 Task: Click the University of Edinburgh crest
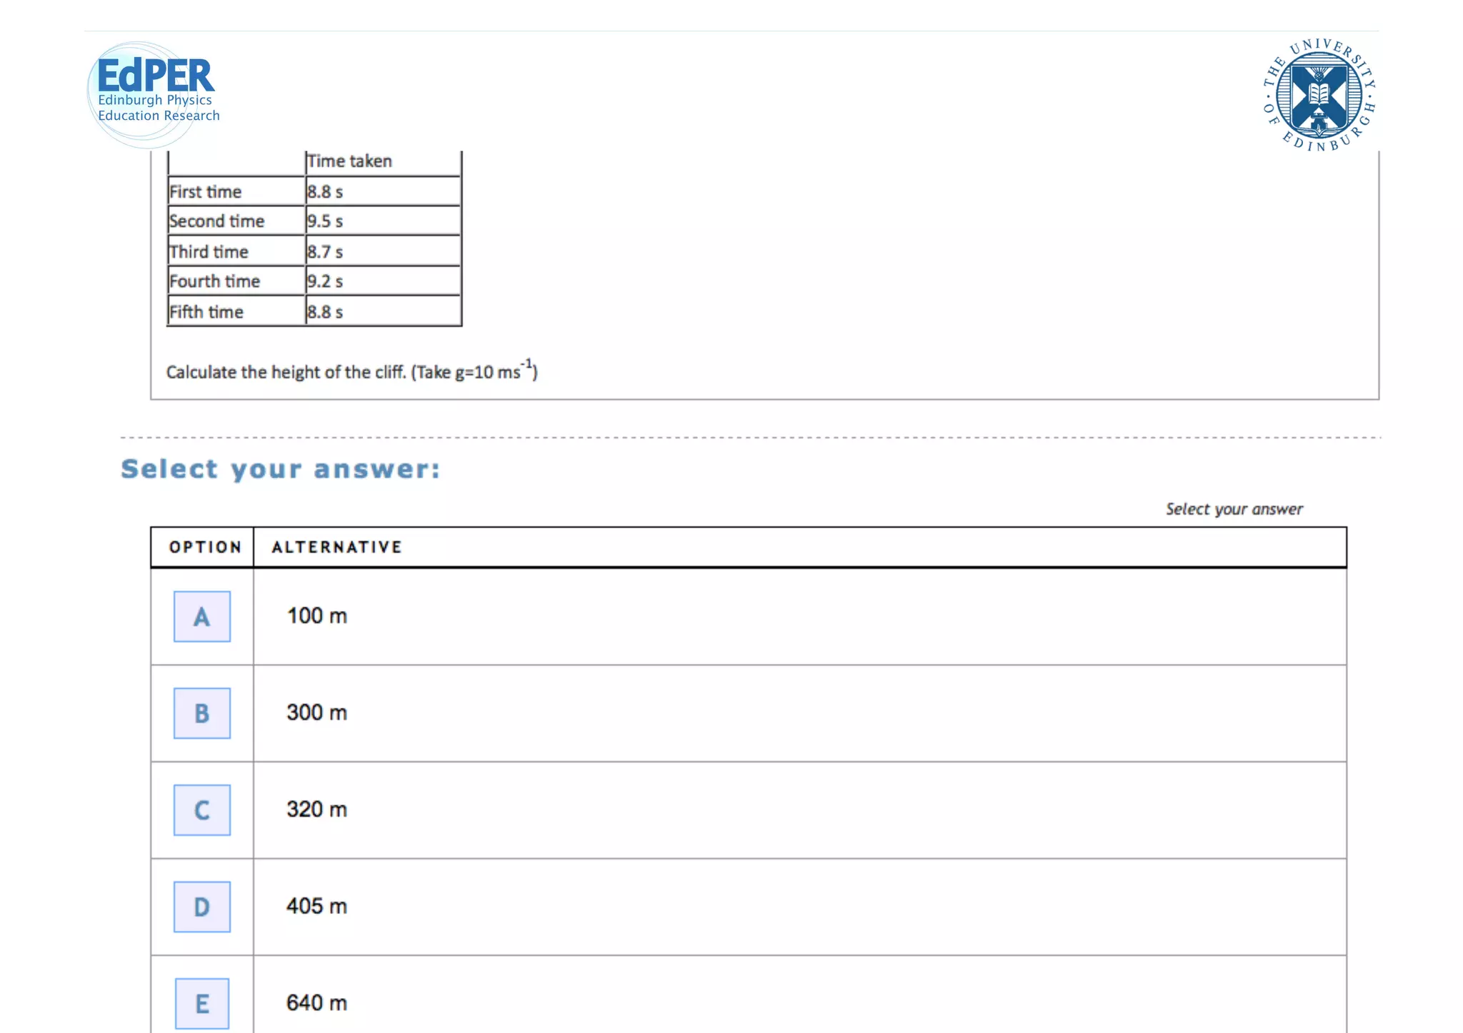point(1319,95)
